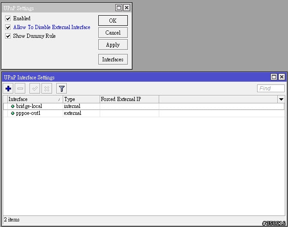The height and width of the screenshot is (227, 288).
Task: Uncheck Allow To Disable External Interface
Action: point(8,27)
